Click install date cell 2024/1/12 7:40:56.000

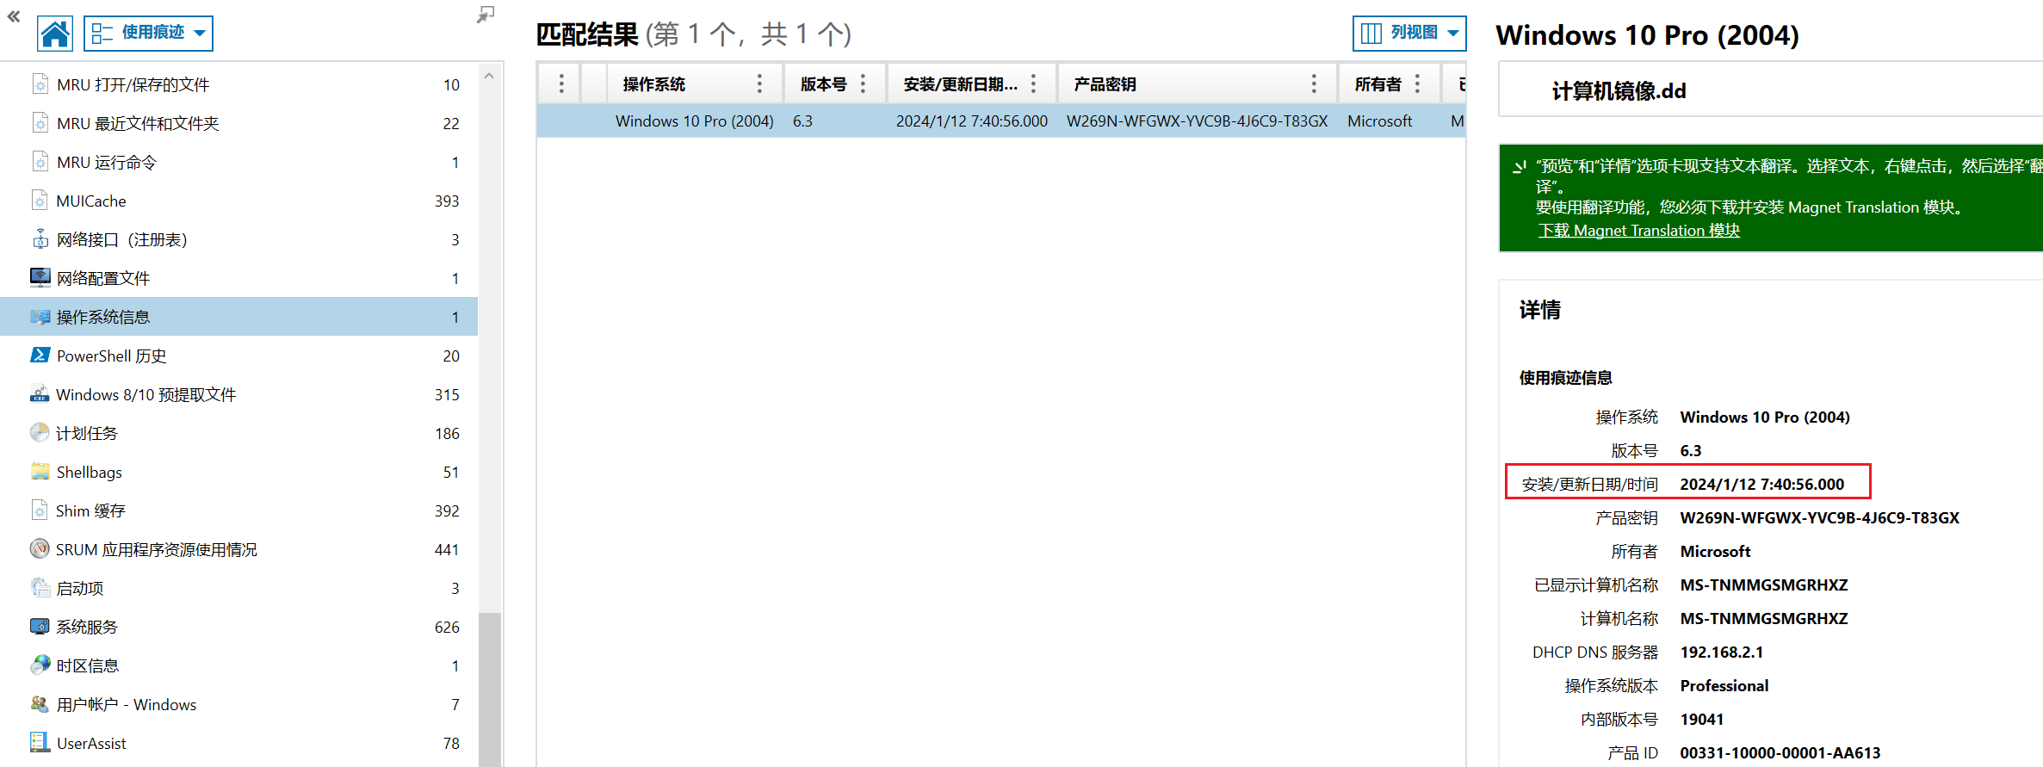tap(971, 121)
